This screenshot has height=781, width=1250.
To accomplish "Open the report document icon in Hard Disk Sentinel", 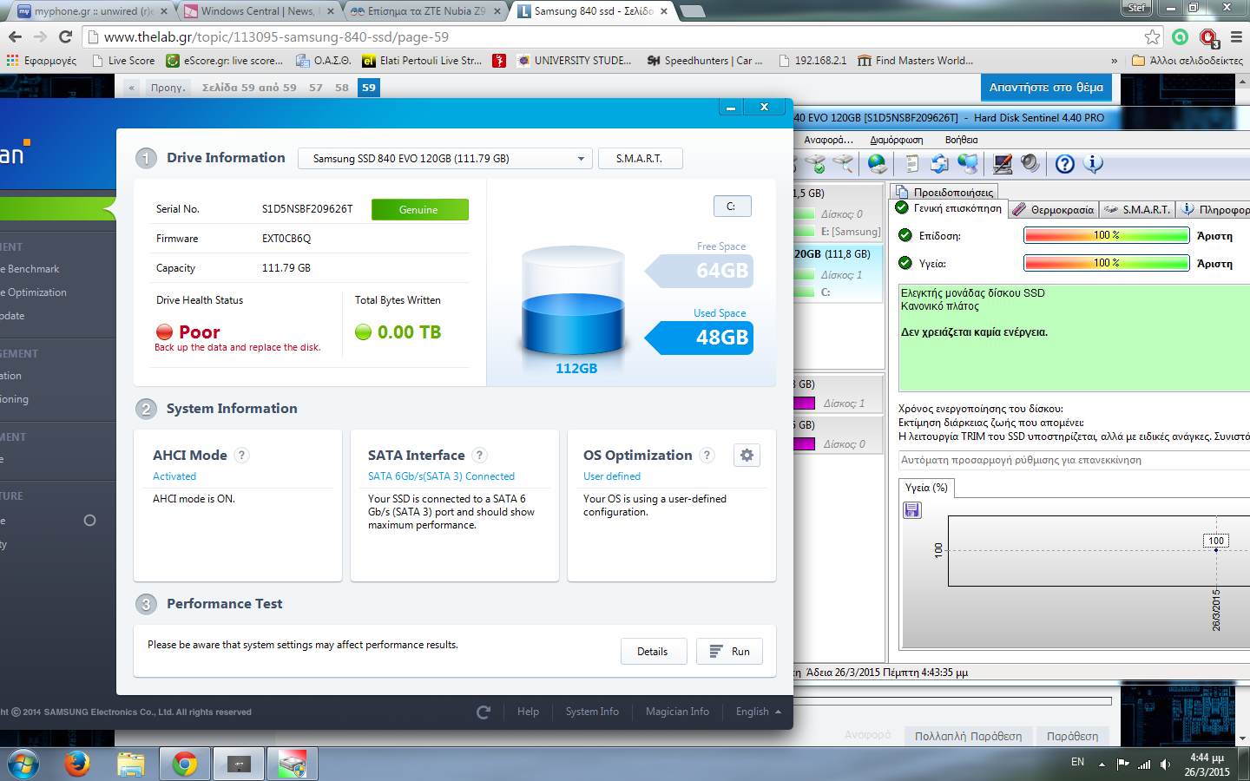I will coord(911,163).
